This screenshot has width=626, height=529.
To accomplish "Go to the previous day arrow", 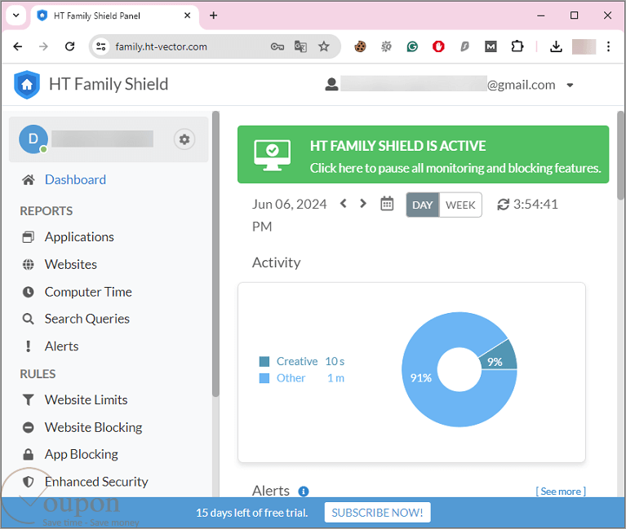I will click(343, 204).
